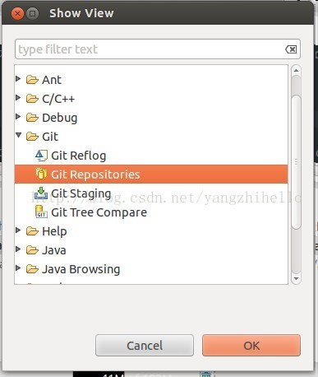Image resolution: width=318 pixels, height=377 pixels.
Task: Clear the filter text using the clear icon
Action: pyautogui.click(x=291, y=49)
